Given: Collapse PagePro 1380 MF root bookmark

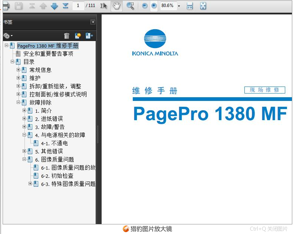Looking at the screenshot, I should coord(7,45).
